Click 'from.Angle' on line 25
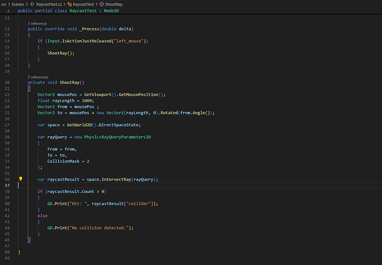Screen dimensions: 382x265 [192, 113]
